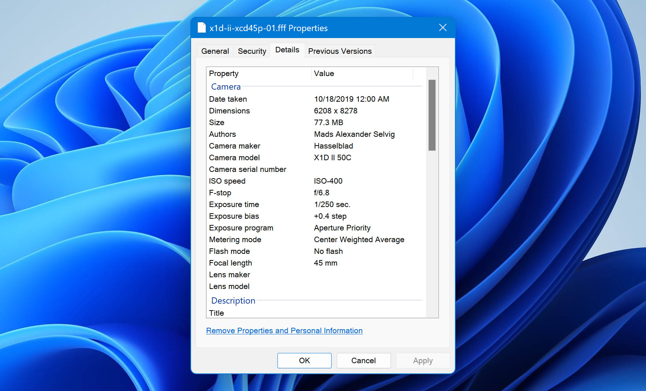Click the Value column header
The image size is (646, 391).
click(x=324, y=74)
